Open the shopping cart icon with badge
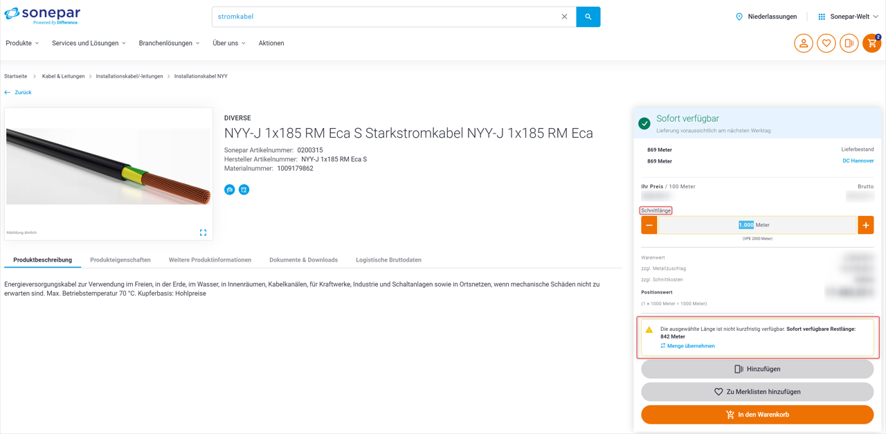 tap(872, 43)
